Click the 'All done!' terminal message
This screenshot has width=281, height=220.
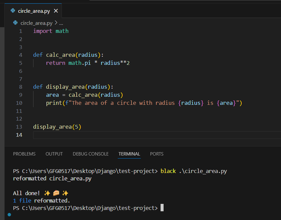[26, 194]
